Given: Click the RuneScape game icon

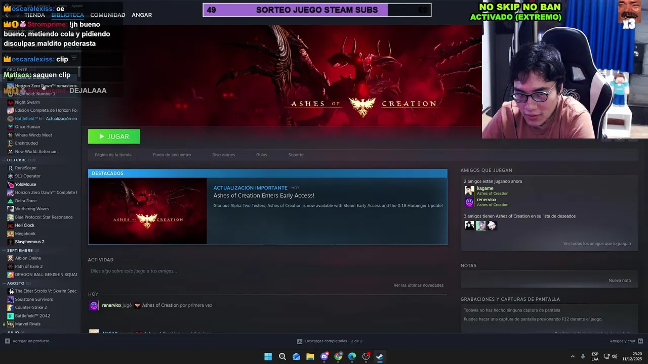Looking at the screenshot, I should pos(10,168).
